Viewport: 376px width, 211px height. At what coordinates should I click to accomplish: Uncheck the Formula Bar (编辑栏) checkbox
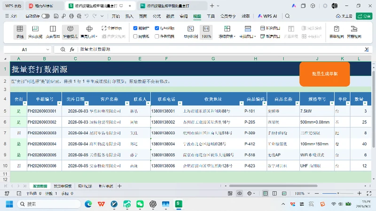tap(135, 28)
